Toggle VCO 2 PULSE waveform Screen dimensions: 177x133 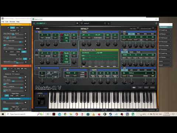tap(65, 53)
